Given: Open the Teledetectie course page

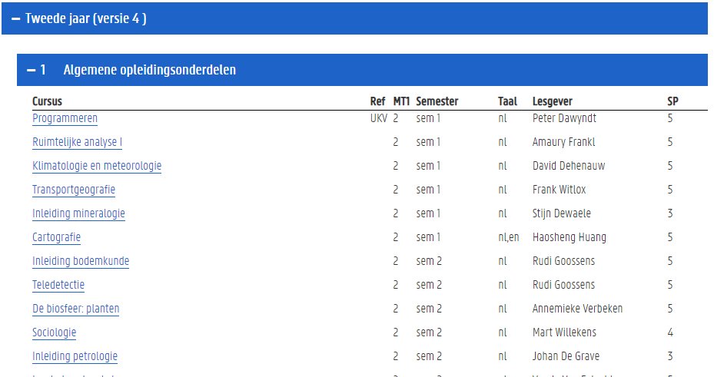Looking at the screenshot, I should [x=58, y=286].
